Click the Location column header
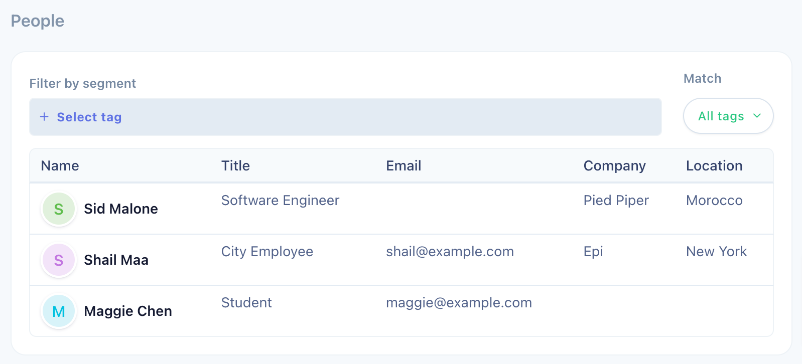The width and height of the screenshot is (802, 364). (714, 165)
